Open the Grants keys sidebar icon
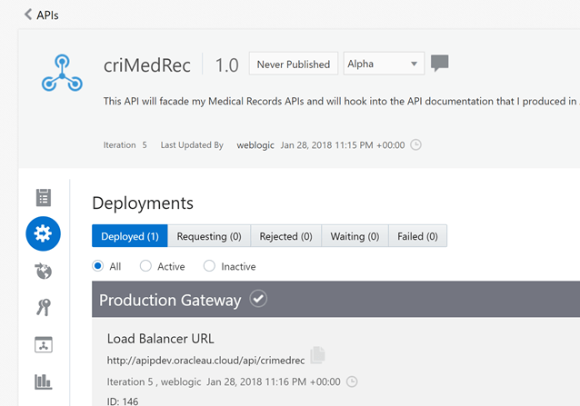The height and width of the screenshot is (406, 580). [x=44, y=308]
